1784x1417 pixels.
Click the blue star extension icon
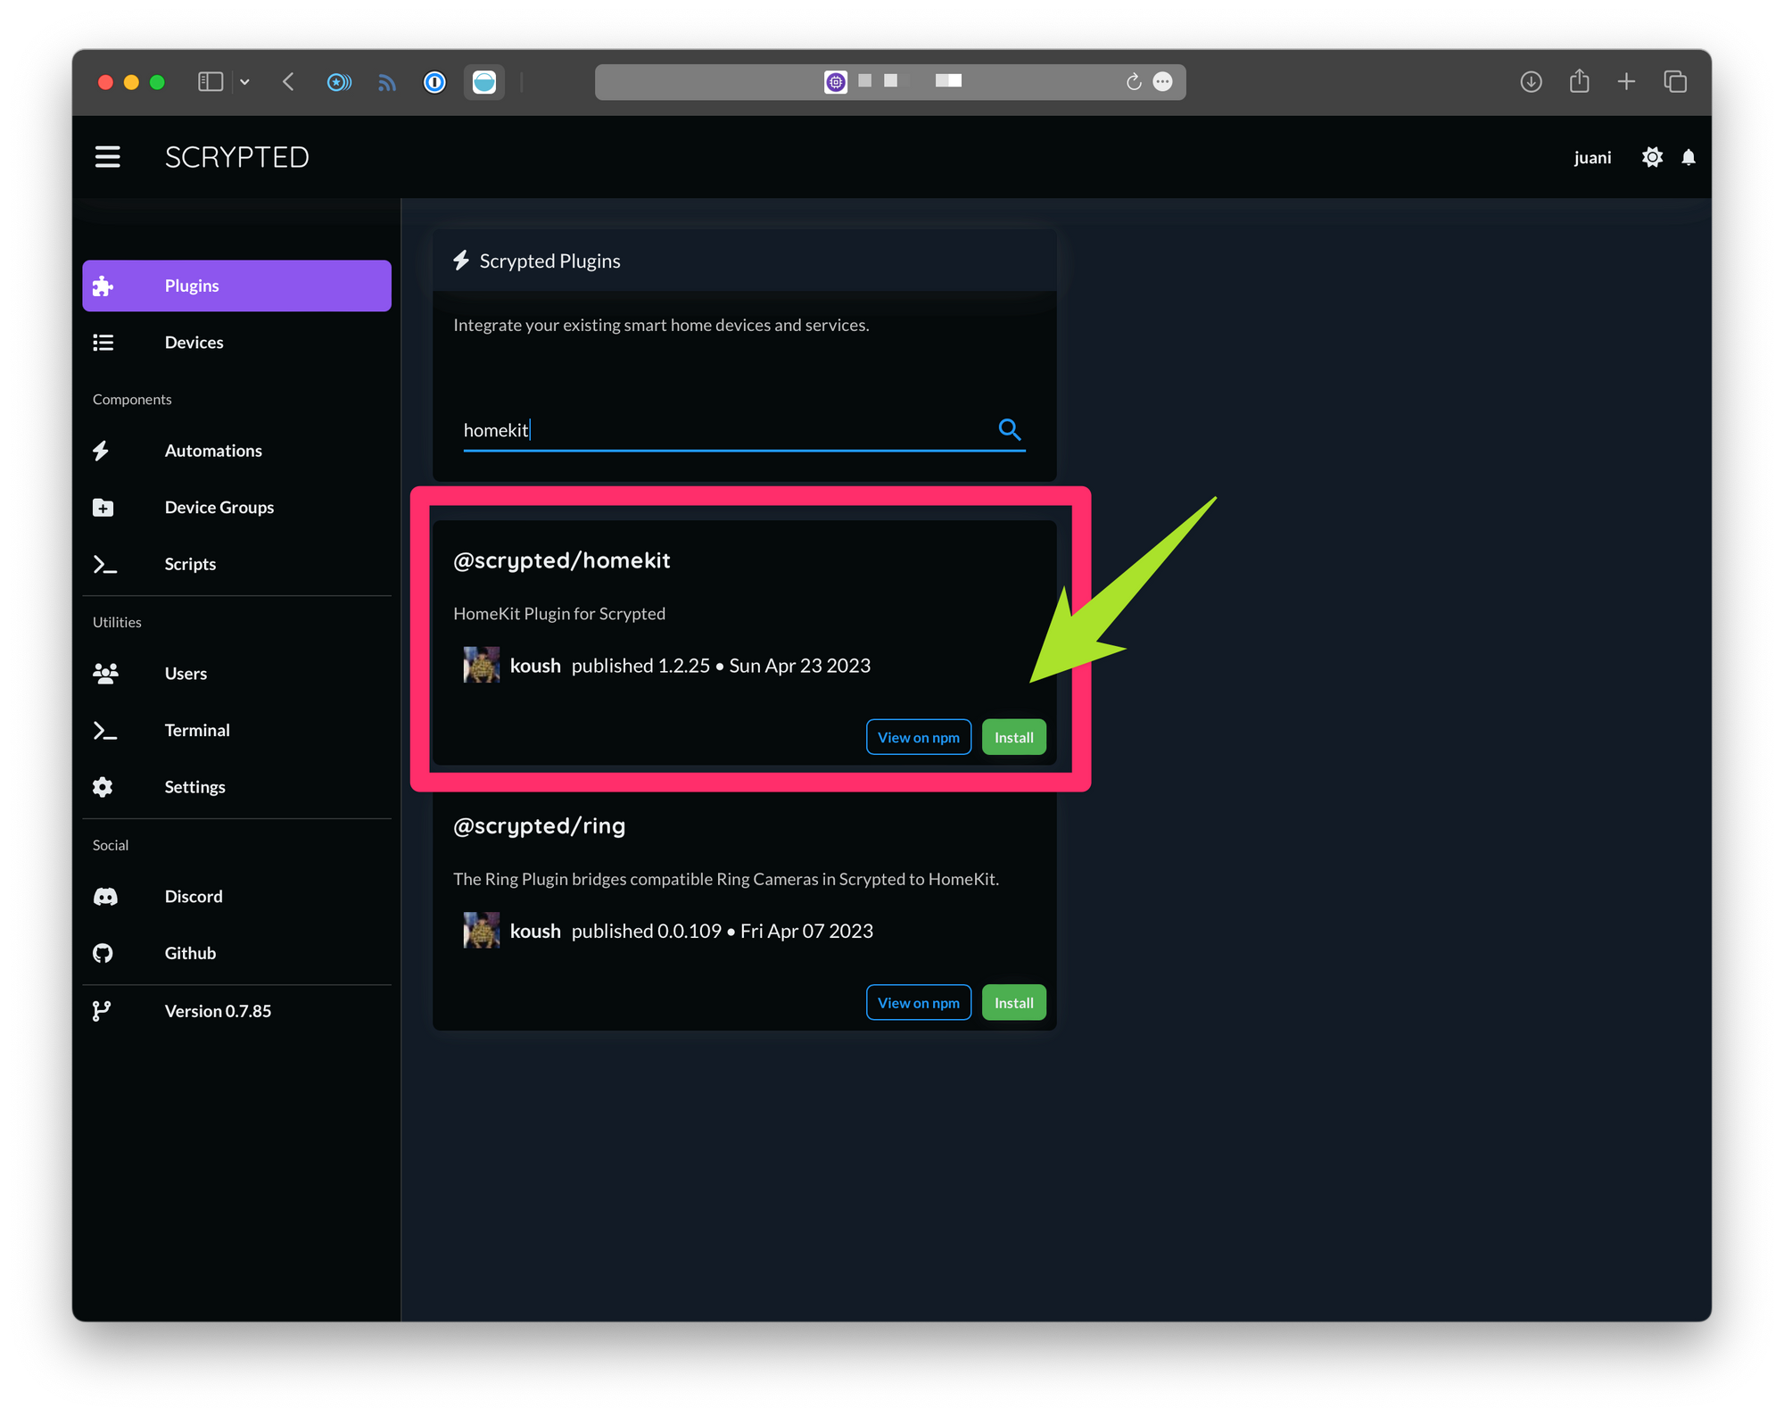[x=339, y=82]
